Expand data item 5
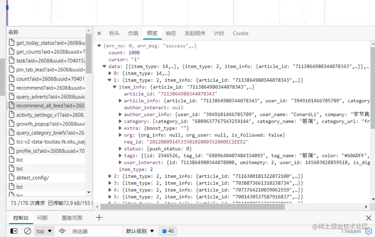The width and height of the screenshot is (375, 237). 110,197
